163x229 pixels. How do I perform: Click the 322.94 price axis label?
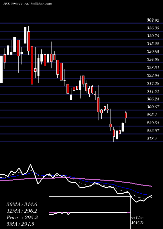[x=153, y=76]
